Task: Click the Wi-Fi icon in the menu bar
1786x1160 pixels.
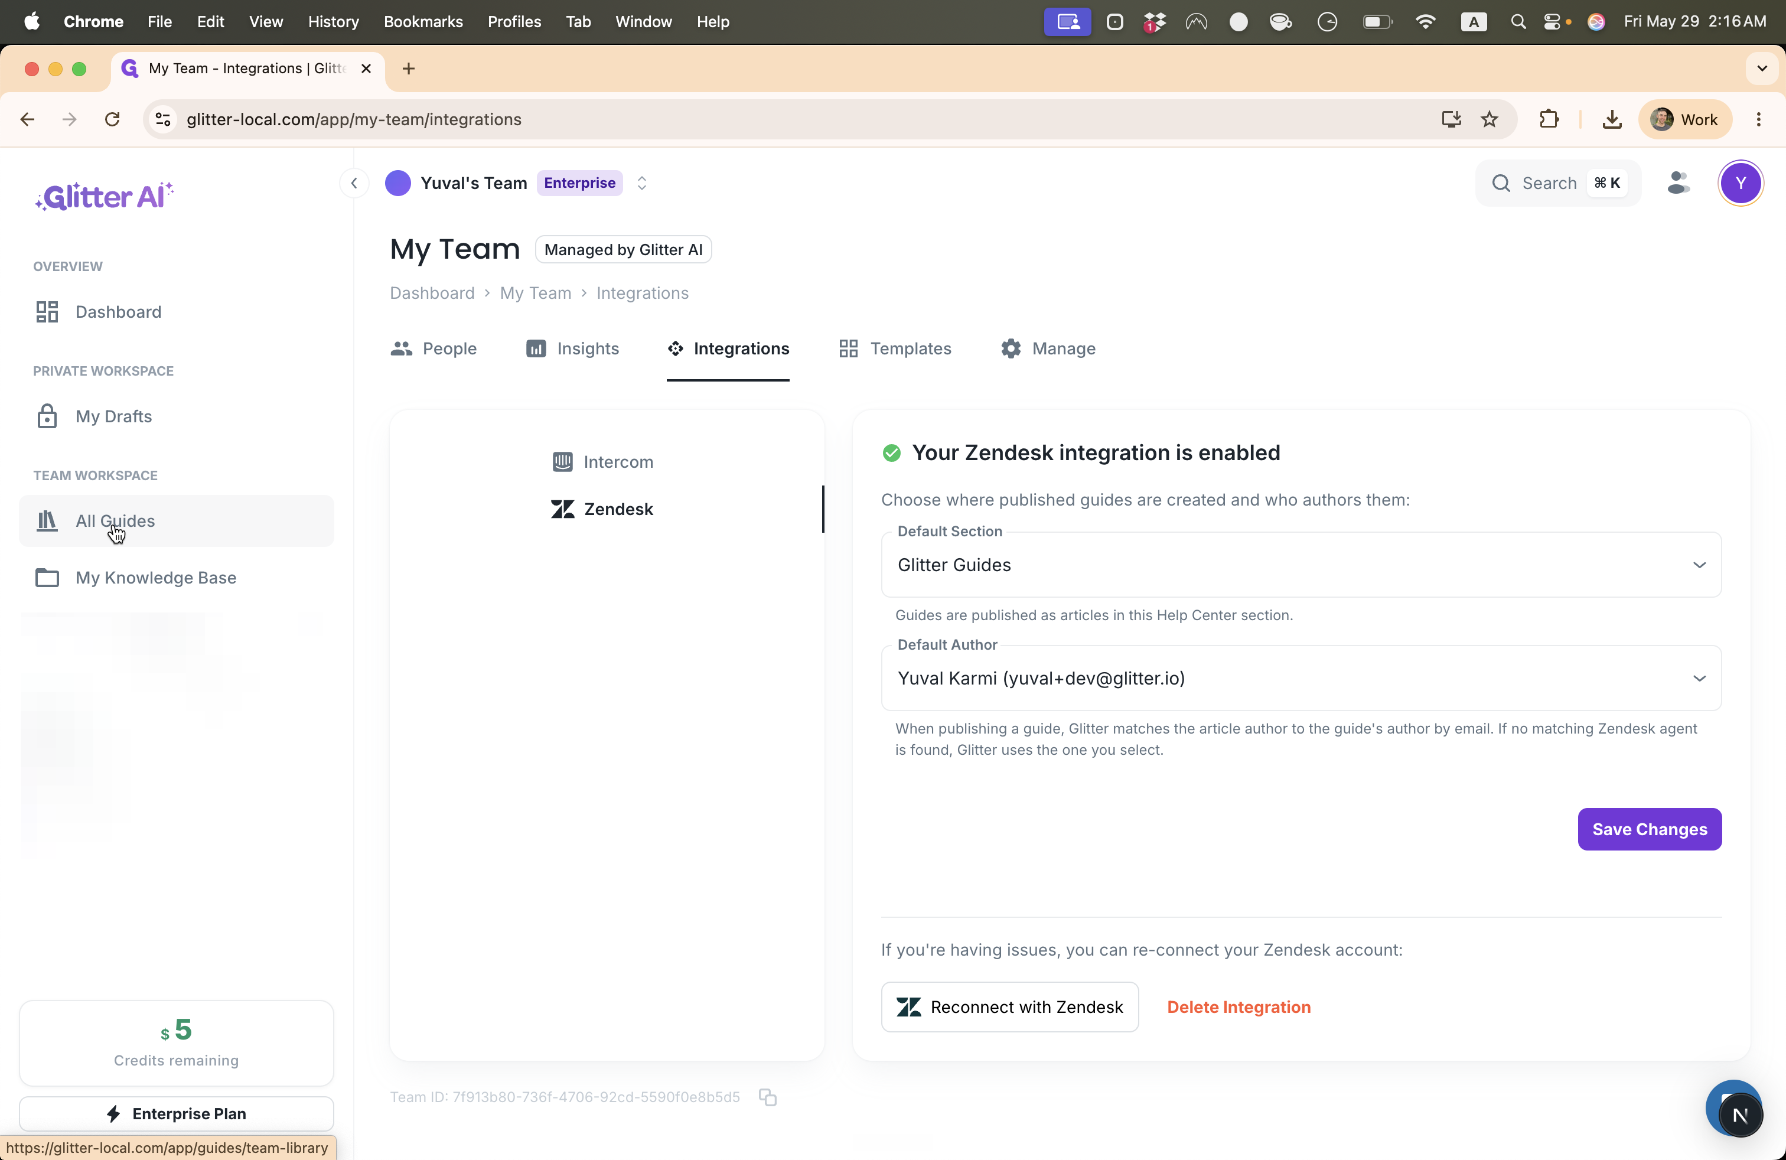Action: tap(1425, 22)
